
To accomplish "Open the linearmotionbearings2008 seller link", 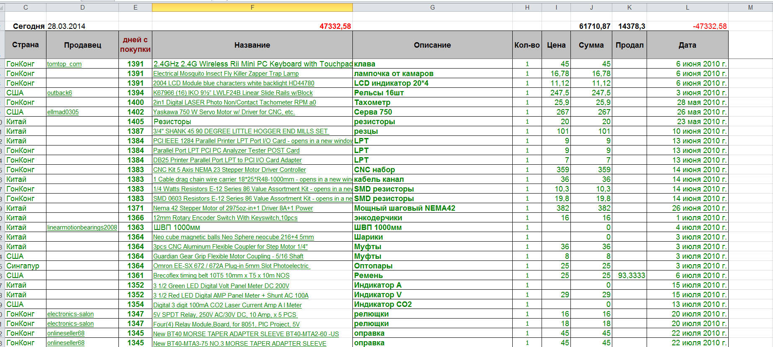I will (x=82, y=227).
